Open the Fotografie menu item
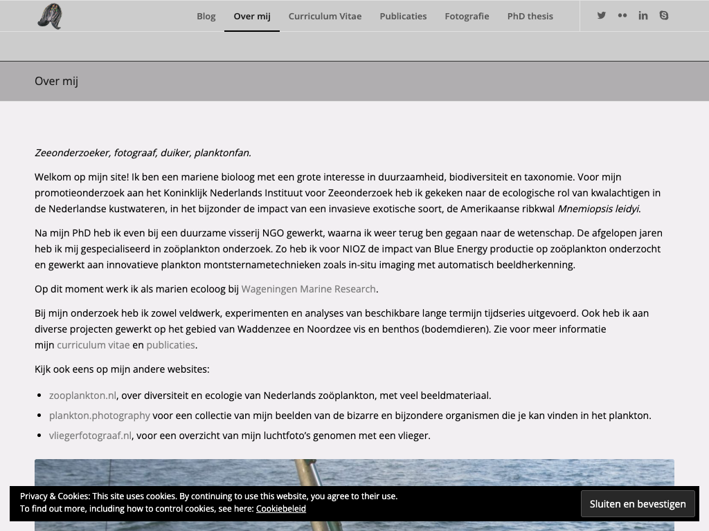 pyautogui.click(x=467, y=16)
